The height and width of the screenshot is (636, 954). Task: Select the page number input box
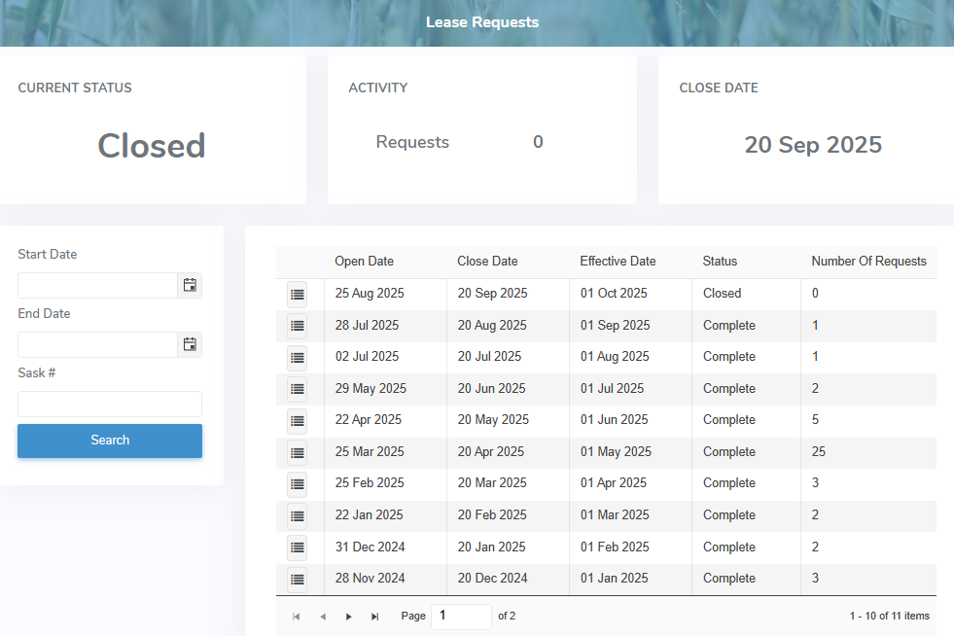(x=461, y=616)
